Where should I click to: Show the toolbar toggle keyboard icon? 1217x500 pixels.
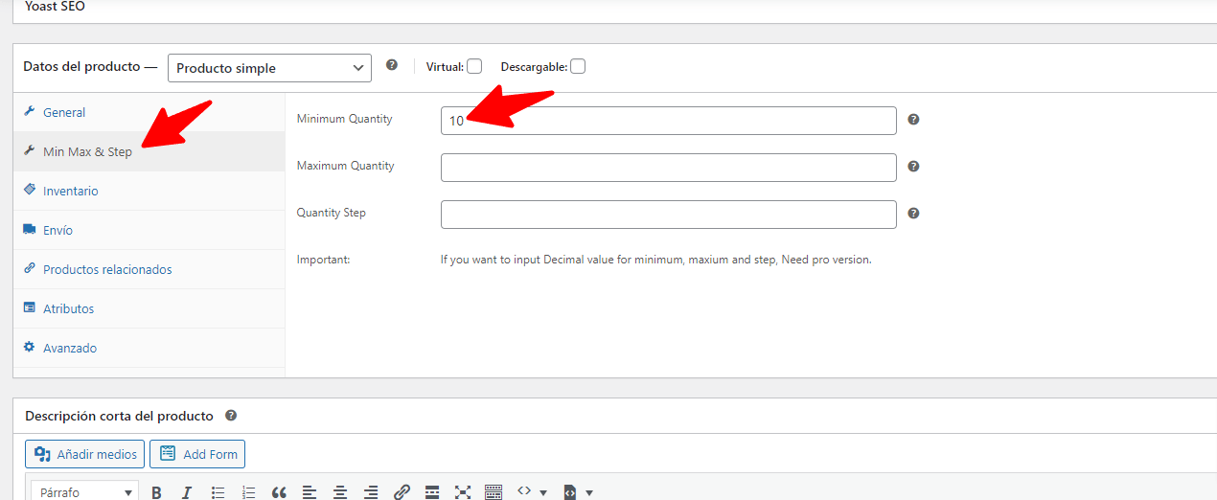coord(494,492)
